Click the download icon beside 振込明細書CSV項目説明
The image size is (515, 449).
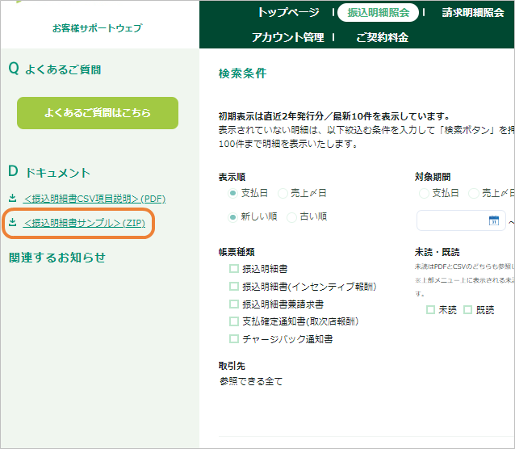pyautogui.click(x=12, y=198)
